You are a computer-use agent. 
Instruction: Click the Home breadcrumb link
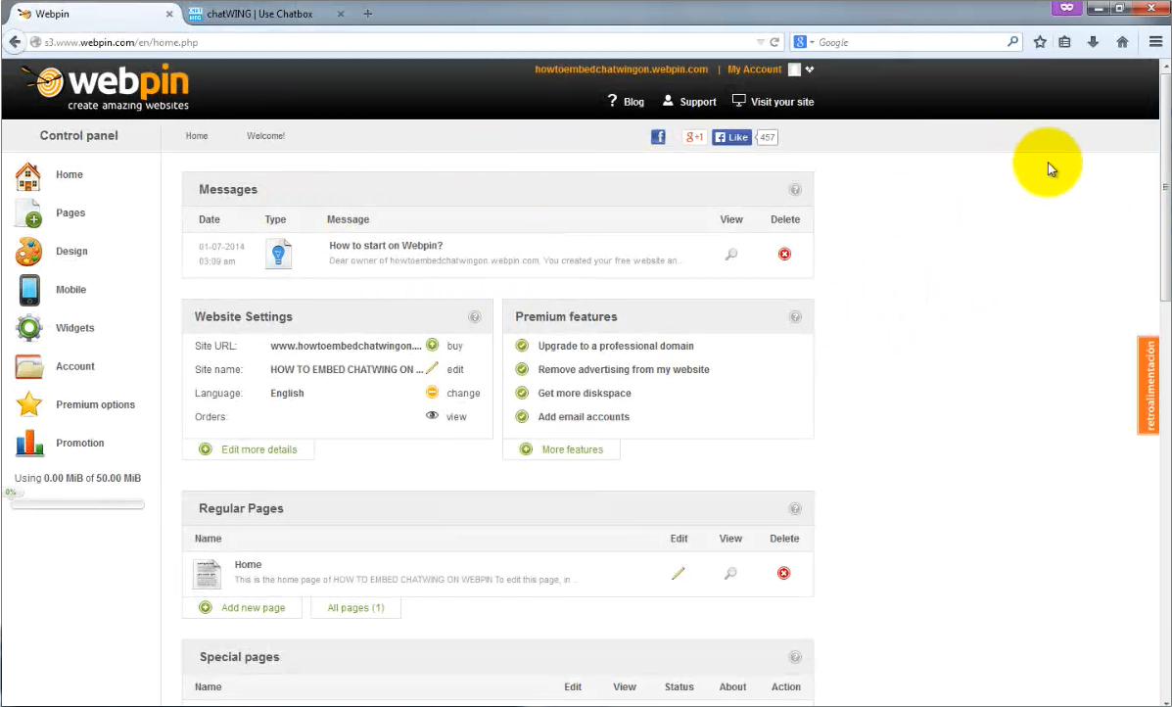point(197,136)
